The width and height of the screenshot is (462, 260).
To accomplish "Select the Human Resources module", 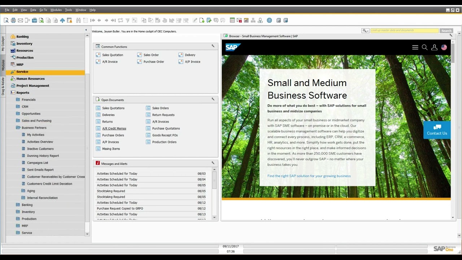I will click(30, 79).
